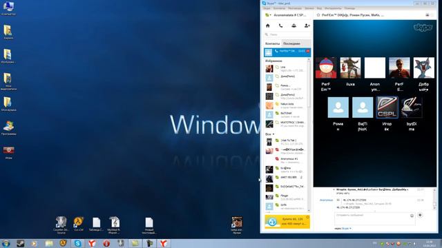Click the create group icon in Skype toolbar
Image resolution: width=442 pixels, height=248 pixels.
click(x=294, y=25)
